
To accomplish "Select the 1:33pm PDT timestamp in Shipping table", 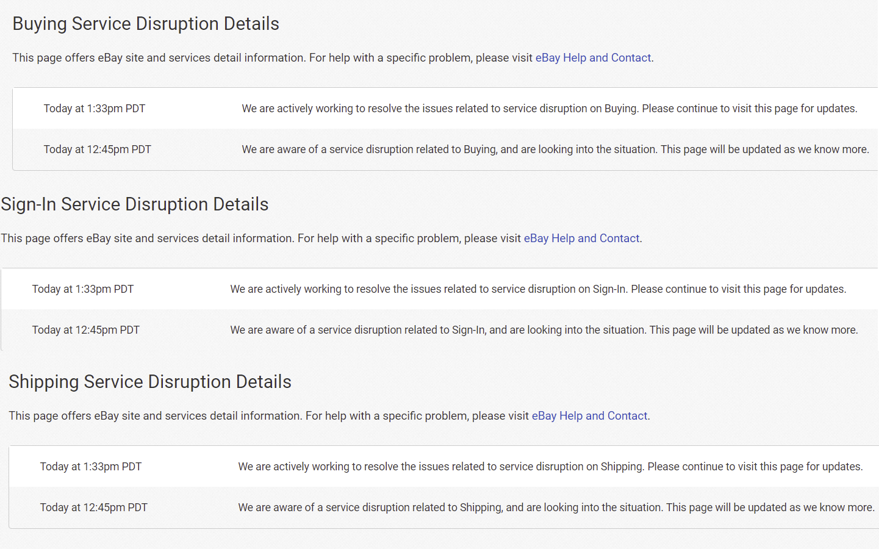I will tap(91, 467).
